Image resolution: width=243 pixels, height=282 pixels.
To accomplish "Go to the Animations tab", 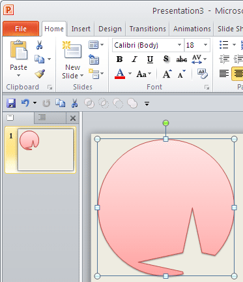I will pos(192,29).
